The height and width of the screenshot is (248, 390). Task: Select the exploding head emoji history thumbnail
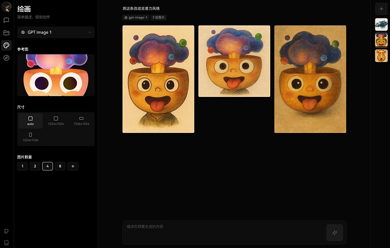pos(382,40)
